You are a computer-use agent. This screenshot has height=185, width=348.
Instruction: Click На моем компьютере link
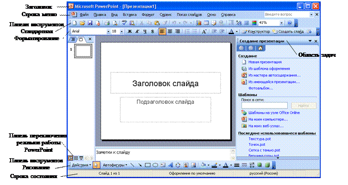pyautogui.click(x=268, y=119)
